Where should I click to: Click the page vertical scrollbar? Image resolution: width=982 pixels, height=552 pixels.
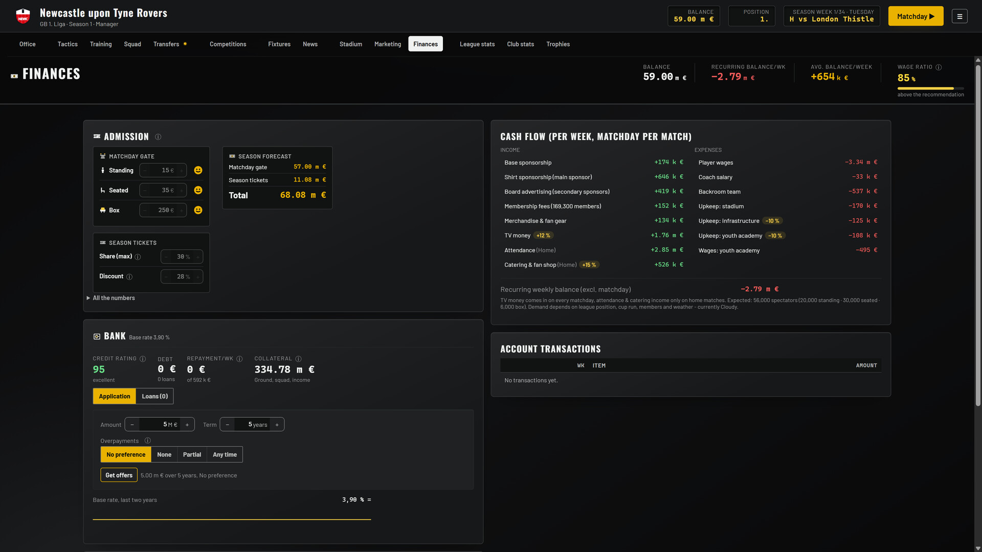click(x=978, y=235)
